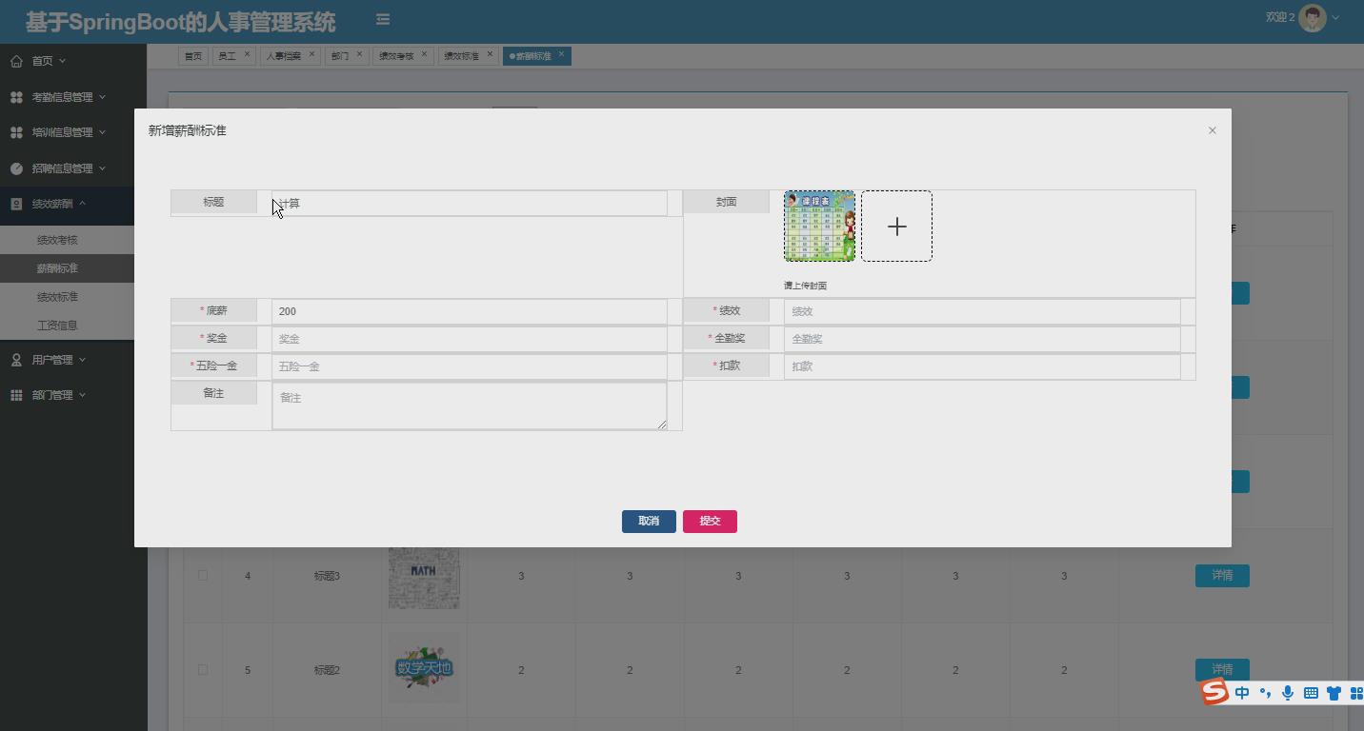Screen dimensions: 1364x731
Task: Expand the 用户管理 menu chevron
Action: (82, 360)
